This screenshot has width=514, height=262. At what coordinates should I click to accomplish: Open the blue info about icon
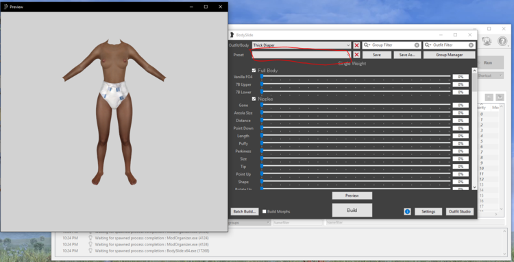coord(407,212)
